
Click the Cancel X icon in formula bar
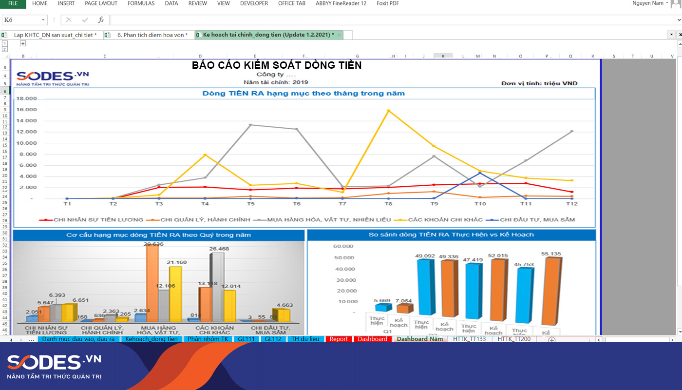pos(69,20)
